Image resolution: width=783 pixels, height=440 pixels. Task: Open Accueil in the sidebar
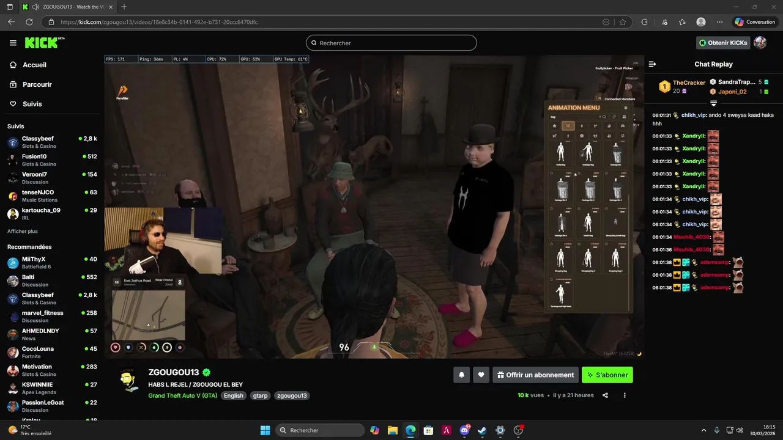(34, 65)
